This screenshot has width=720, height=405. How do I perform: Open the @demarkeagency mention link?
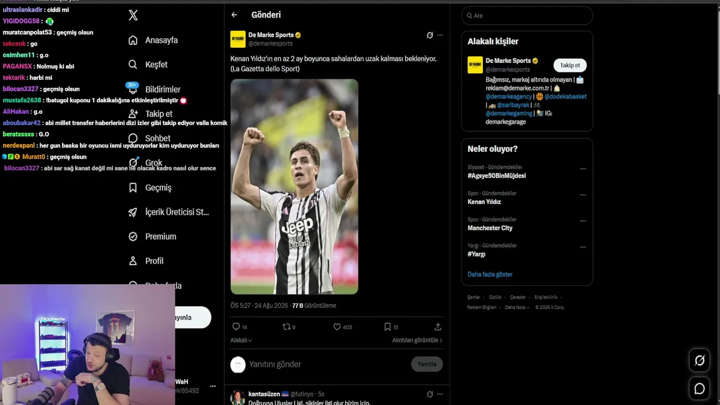(x=508, y=97)
